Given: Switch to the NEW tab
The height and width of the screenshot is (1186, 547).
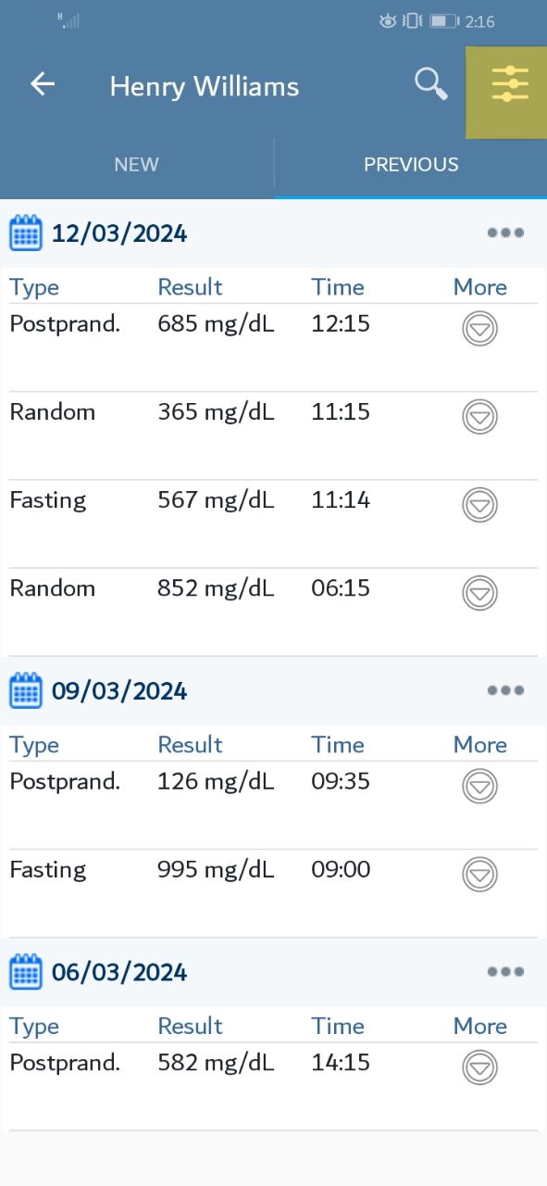Looking at the screenshot, I should point(137,165).
